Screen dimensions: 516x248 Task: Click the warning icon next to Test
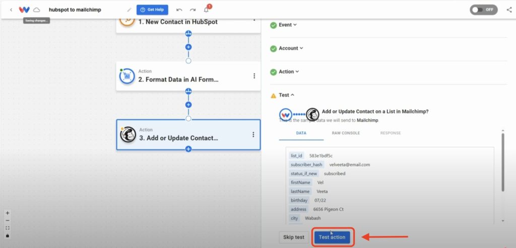click(274, 96)
